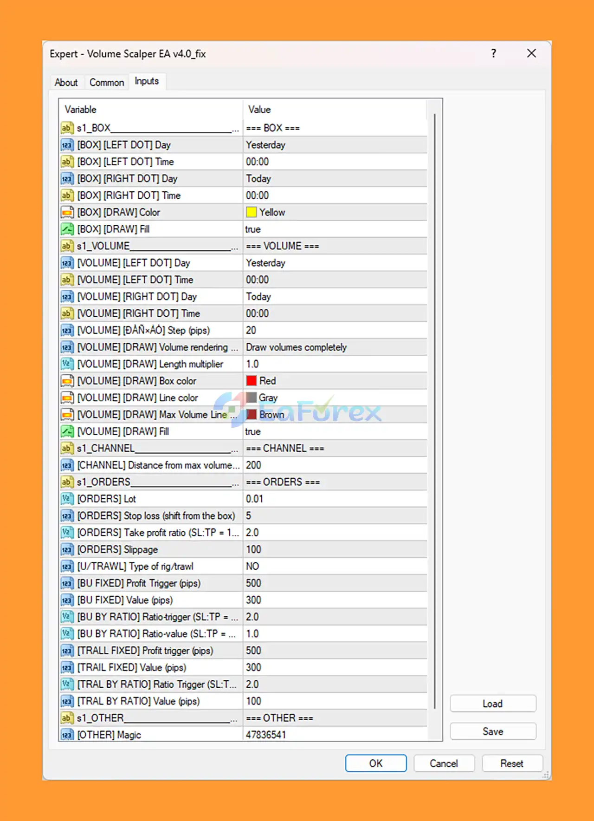Switch to the Common tab

[x=107, y=82]
